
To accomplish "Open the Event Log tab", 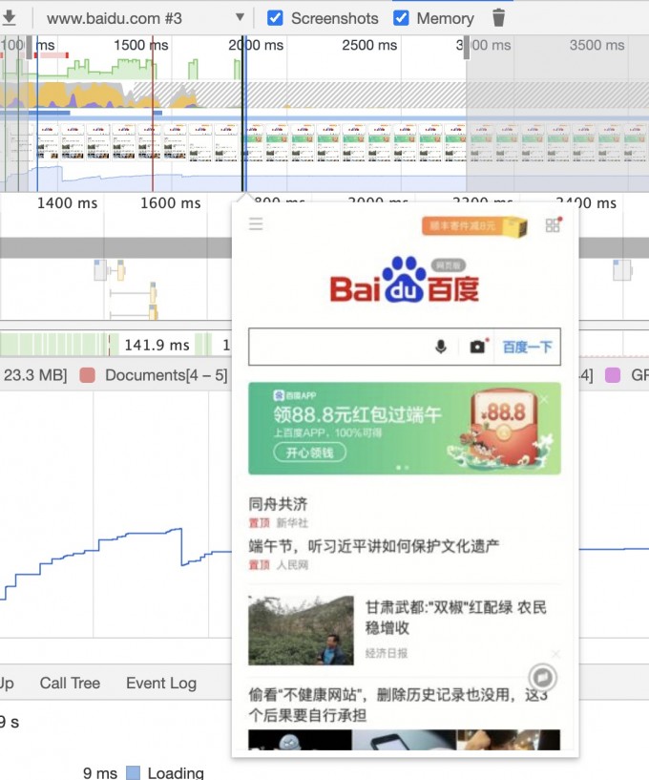I will (x=161, y=683).
